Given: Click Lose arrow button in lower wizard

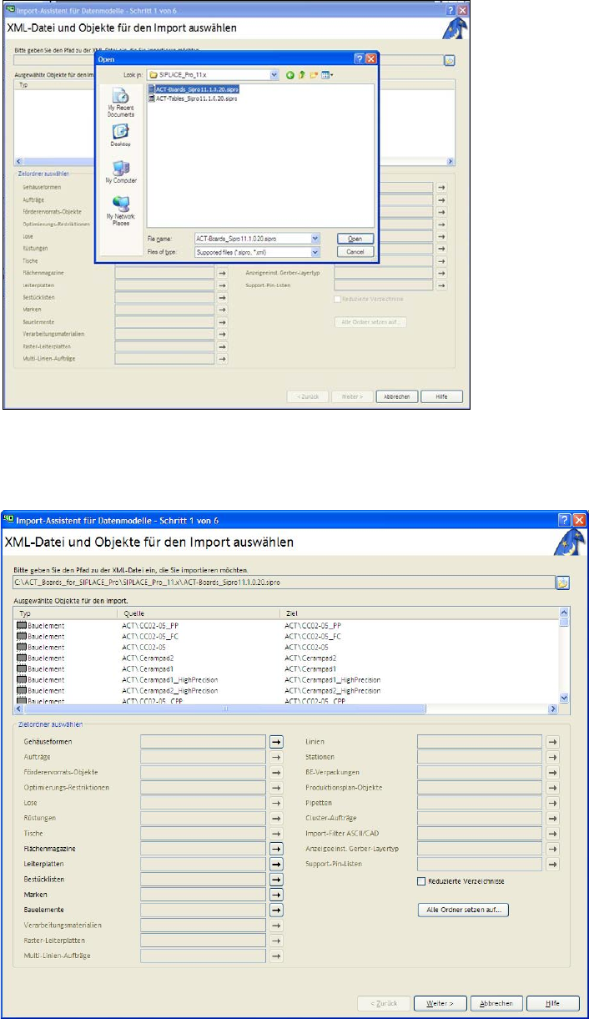Looking at the screenshot, I should pyautogui.click(x=276, y=802).
